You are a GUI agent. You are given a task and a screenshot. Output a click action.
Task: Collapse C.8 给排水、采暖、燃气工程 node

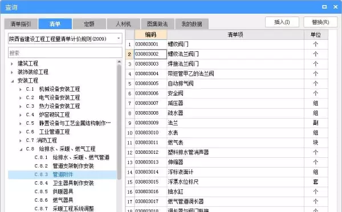(21, 149)
